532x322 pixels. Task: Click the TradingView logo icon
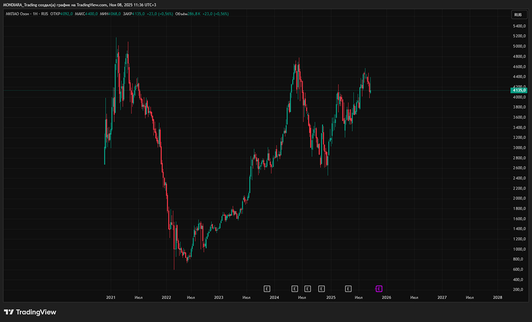point(9,312)
